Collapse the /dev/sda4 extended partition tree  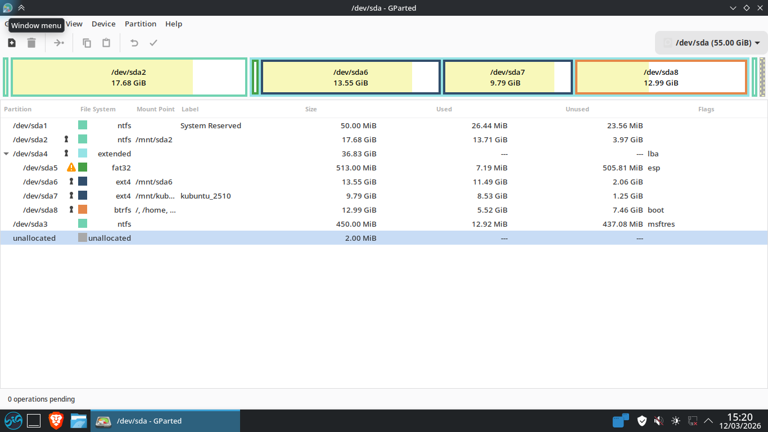click(x=6, y=154)
